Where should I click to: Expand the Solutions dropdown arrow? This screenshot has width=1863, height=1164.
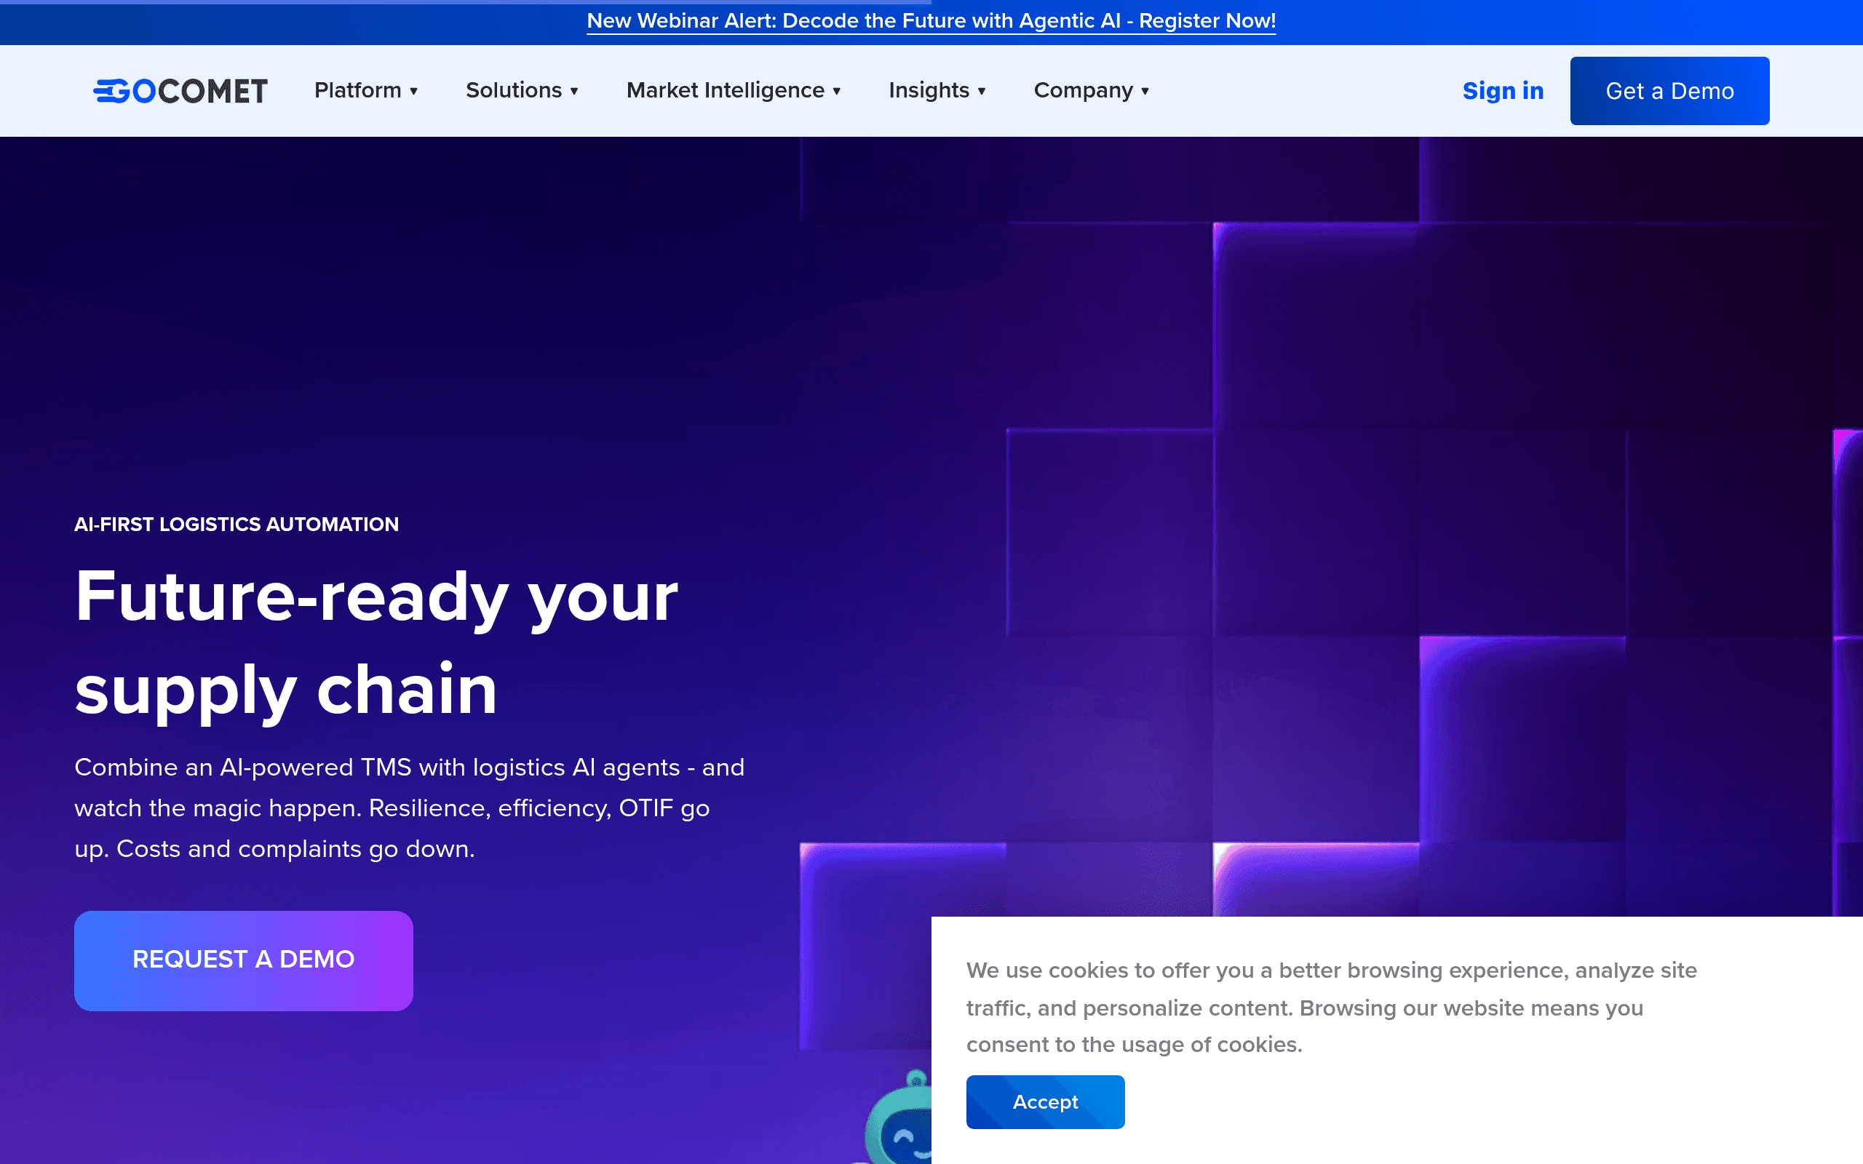[x=573, y=92]
